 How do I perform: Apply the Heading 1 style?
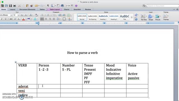click(x=103, y=17)
